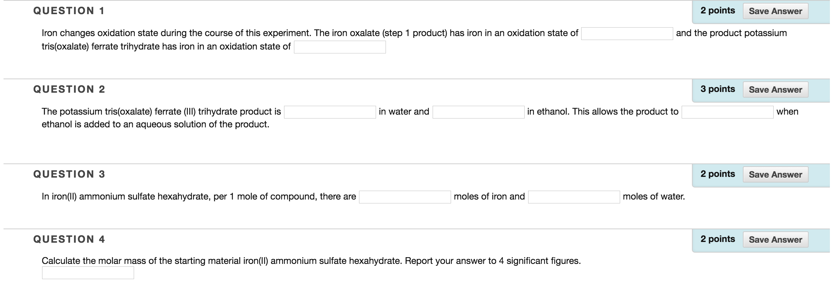Focus the iron oxalate oxidation state field
832x300 pixels.
627,34
